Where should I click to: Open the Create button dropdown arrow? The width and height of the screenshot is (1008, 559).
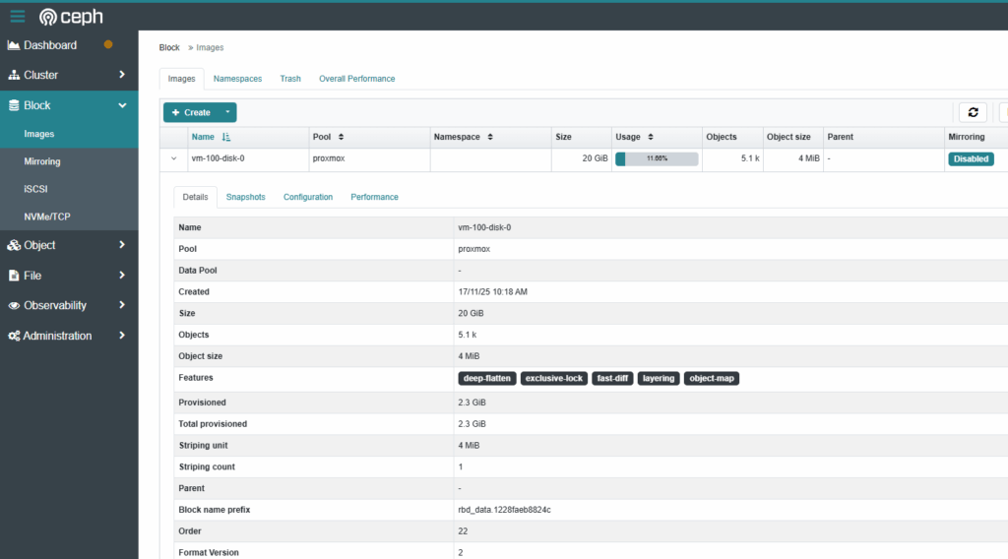point(226,112)
